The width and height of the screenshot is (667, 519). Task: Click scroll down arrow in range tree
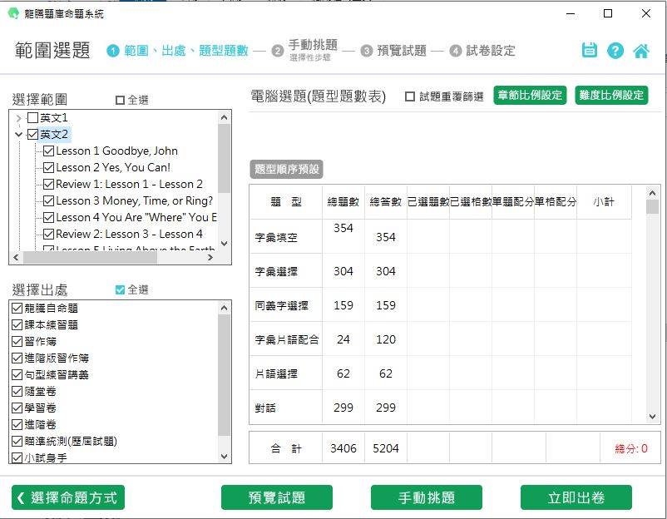tap(225, 244)
